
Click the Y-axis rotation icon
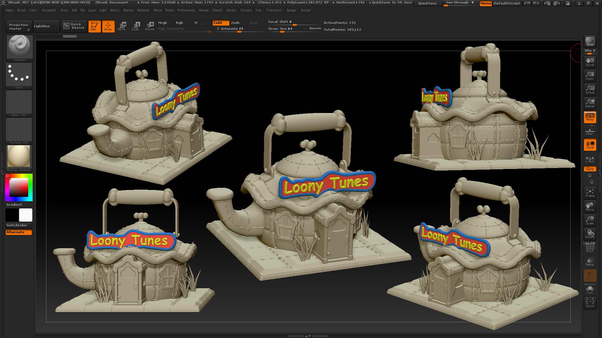coord(590,176)
